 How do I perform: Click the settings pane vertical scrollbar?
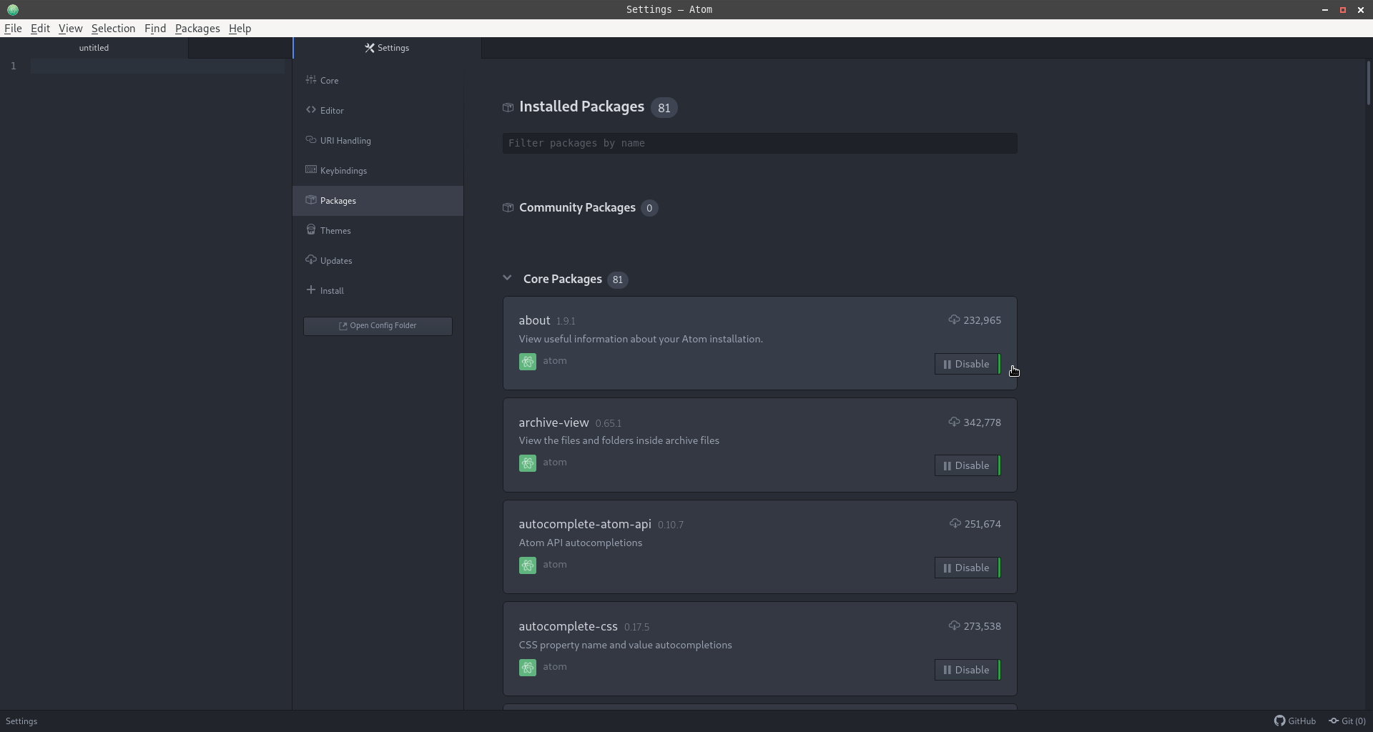(1368, 84)
